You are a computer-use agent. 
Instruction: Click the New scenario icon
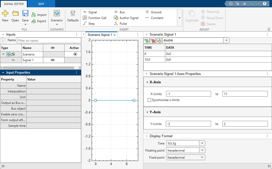tap(5, 15)
